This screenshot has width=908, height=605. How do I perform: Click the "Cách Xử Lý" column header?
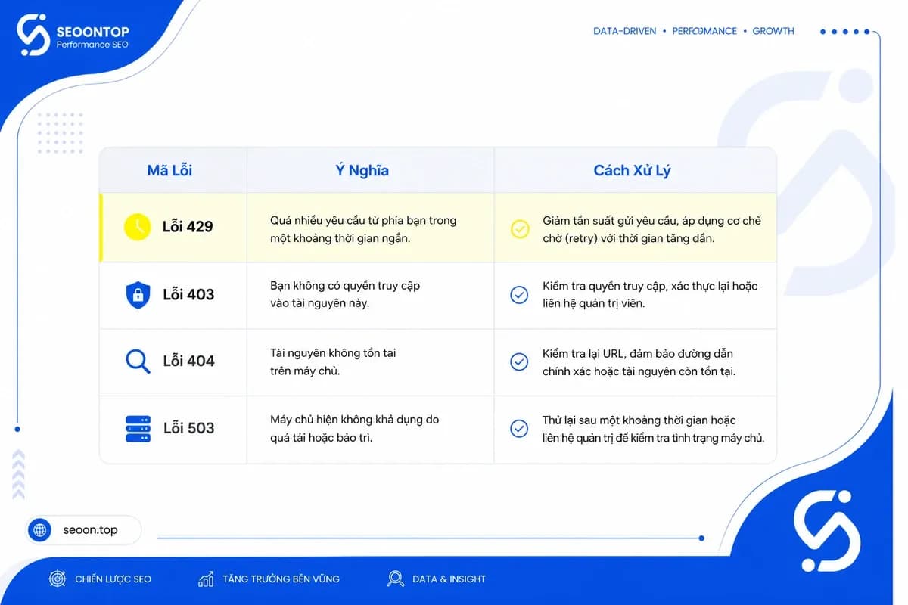pyautogui.click(x=633, y=171)
